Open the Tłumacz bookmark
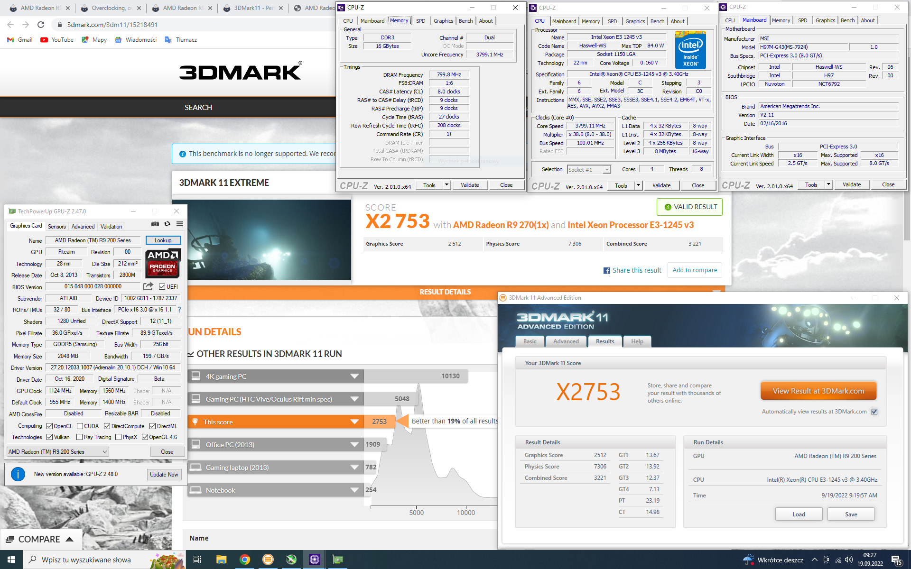Image resolution: width=911 pixels, height=569 pixels. point(181,40)
